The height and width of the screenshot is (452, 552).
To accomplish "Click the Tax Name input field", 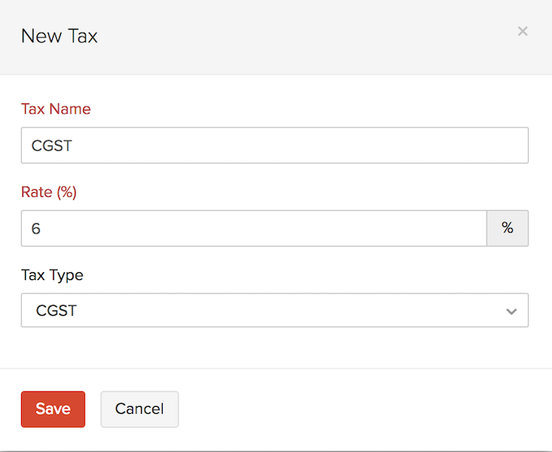I will pos(274,145).
